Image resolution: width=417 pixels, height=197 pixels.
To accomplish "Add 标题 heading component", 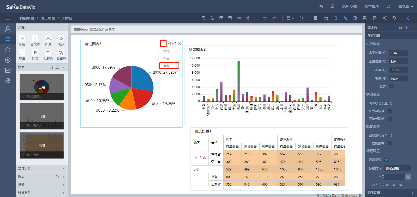I will coord(22,41).
